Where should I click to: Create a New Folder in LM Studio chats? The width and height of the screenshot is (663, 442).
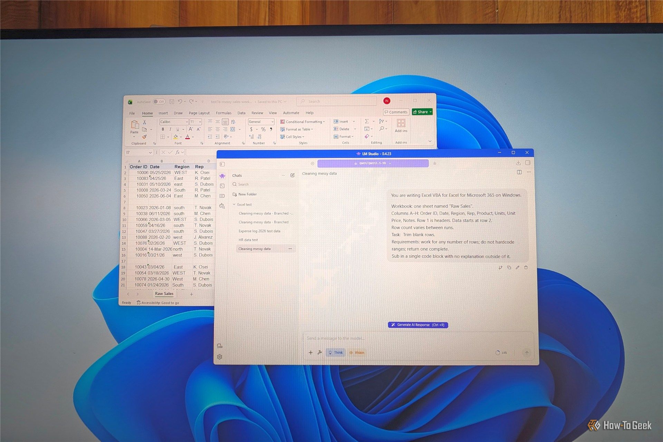pyautogui.click(x=244, y=194)
